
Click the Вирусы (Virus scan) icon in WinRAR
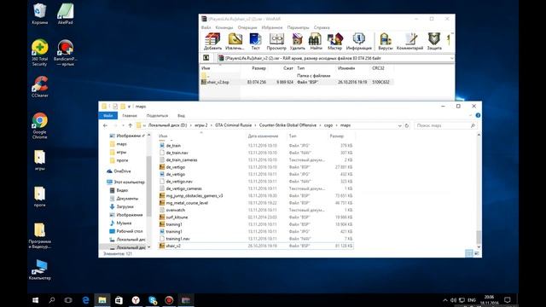385,42
